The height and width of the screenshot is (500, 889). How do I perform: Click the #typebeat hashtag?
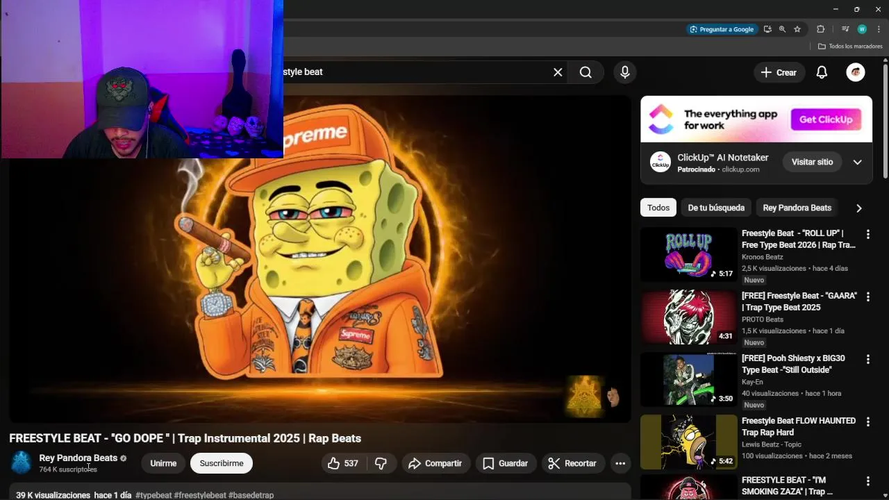coord(153,495)
